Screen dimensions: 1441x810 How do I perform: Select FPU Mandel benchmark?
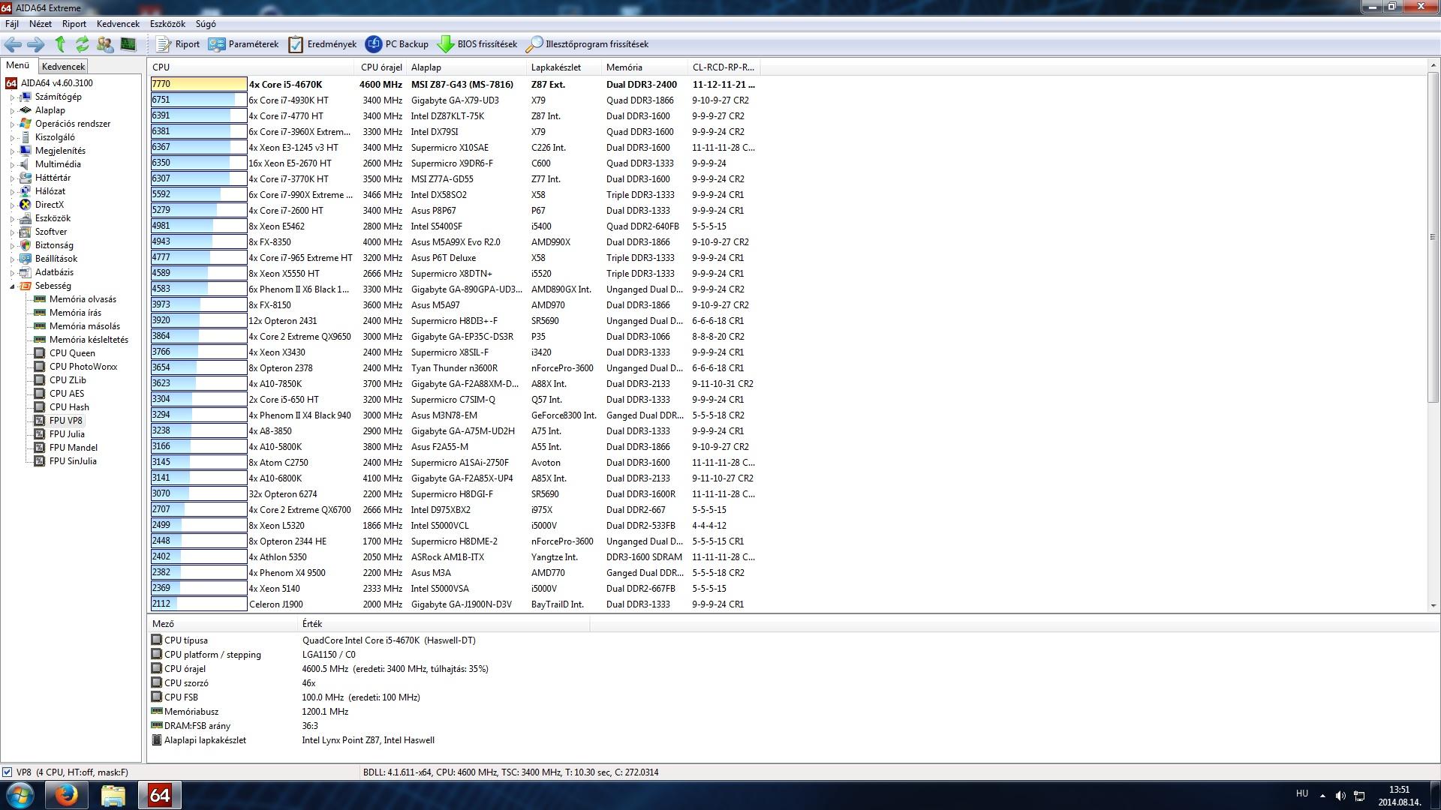[74, 448]
